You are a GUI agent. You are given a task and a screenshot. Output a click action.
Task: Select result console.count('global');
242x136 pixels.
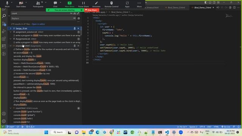click(24, 115)
